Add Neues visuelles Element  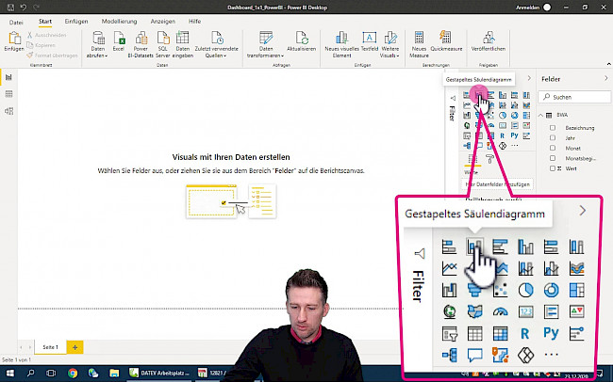pos(341,44)
